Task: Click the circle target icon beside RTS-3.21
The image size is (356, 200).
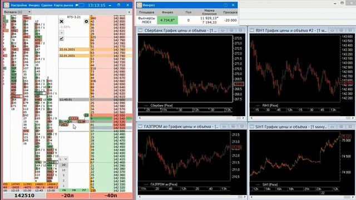Action: pyautogui.click(x=86, y=21)
